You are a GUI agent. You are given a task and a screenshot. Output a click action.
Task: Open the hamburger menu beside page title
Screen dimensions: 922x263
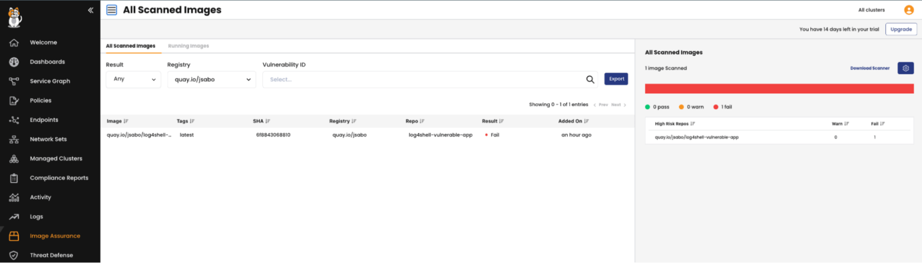click(112, 10)
